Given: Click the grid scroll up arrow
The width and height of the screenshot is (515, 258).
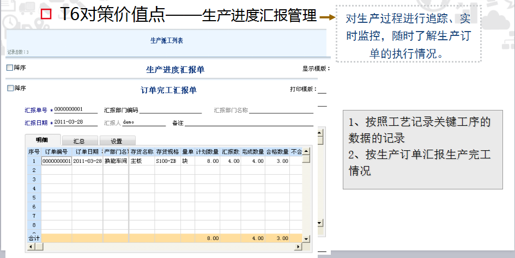Looking at the screenshot, I should pyautogui.click(x=306, y=151).
